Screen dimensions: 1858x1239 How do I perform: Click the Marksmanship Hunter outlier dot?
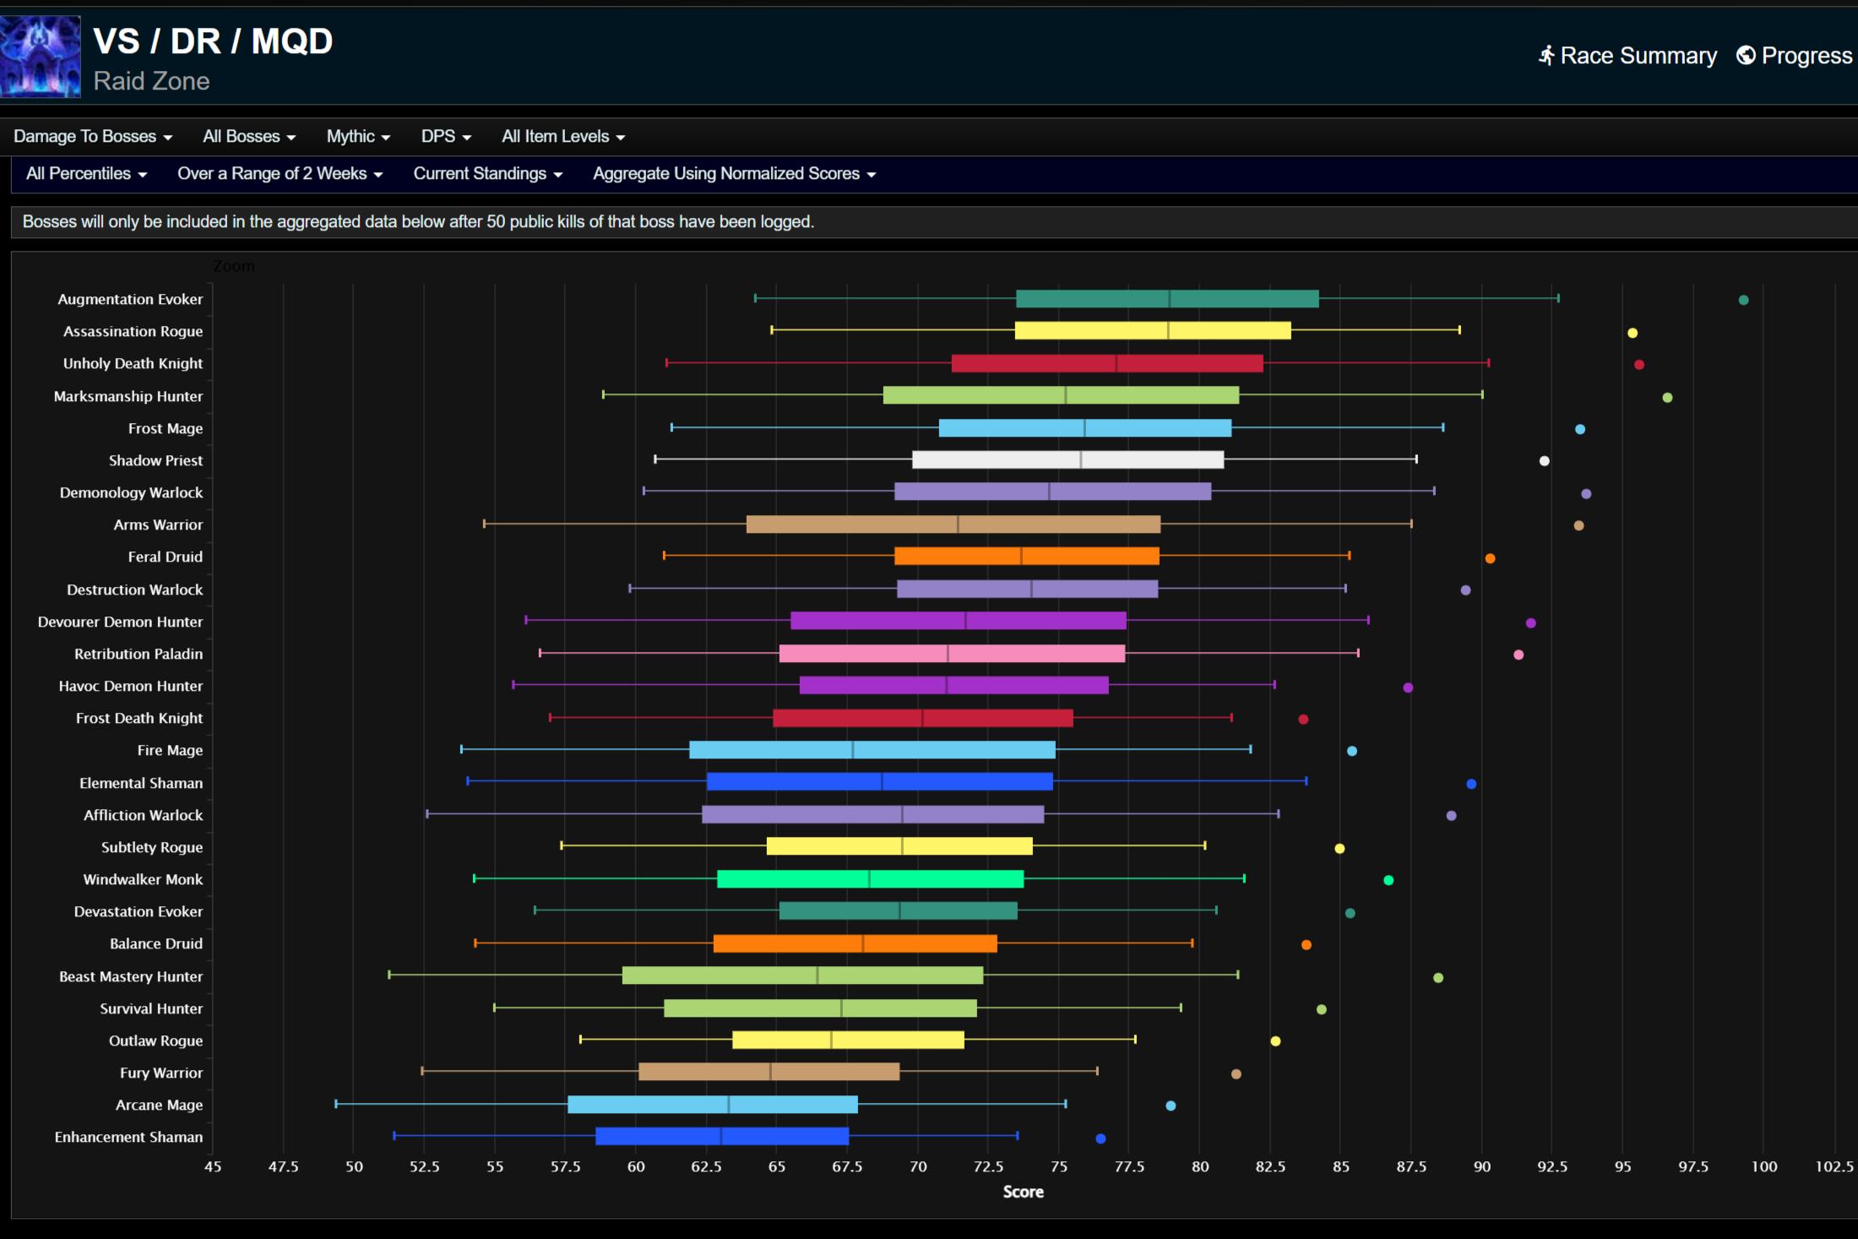[x=1667, y=397]
